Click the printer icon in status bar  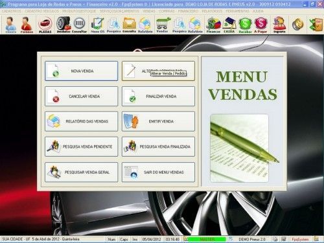tap(275, 239)
